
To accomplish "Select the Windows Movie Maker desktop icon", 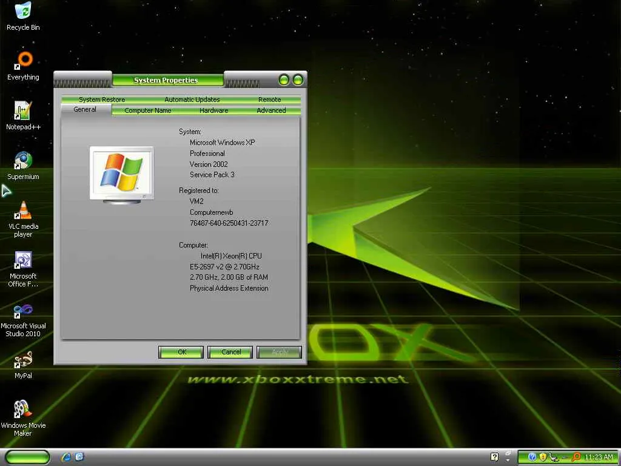I will click(x=23, y=419).
